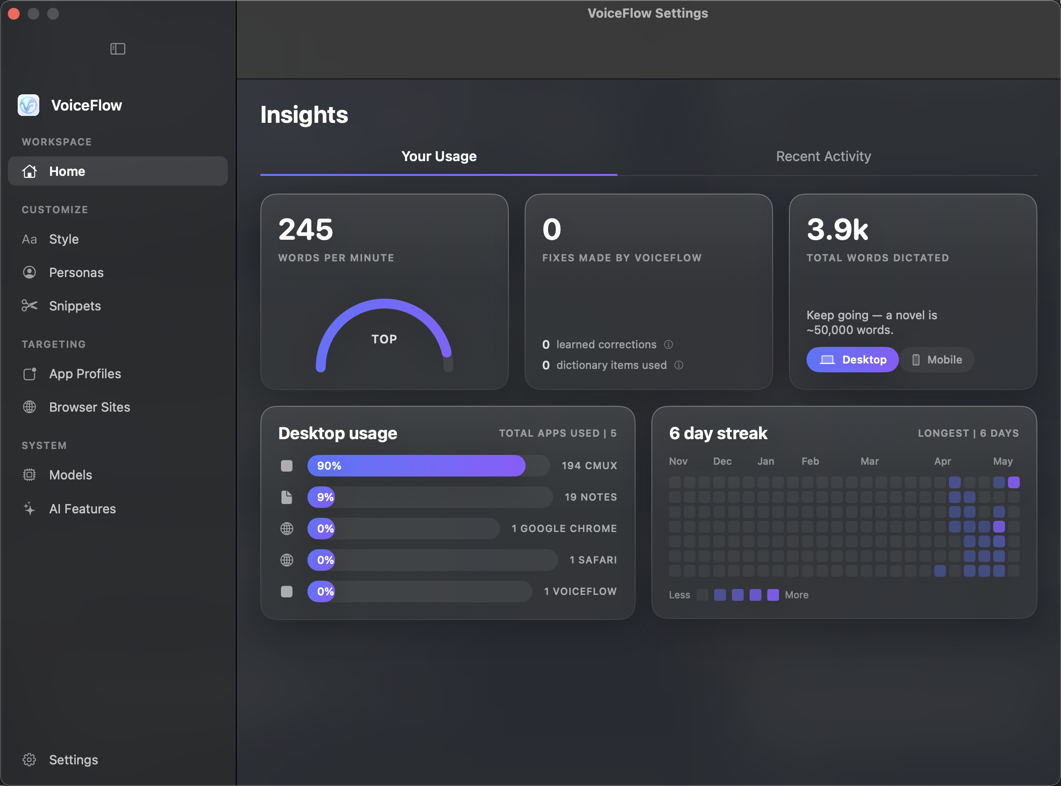The image size is (1061, 786).
Task: Click the 'May' month label in streak chart
Action: (x=1003, y=461)
